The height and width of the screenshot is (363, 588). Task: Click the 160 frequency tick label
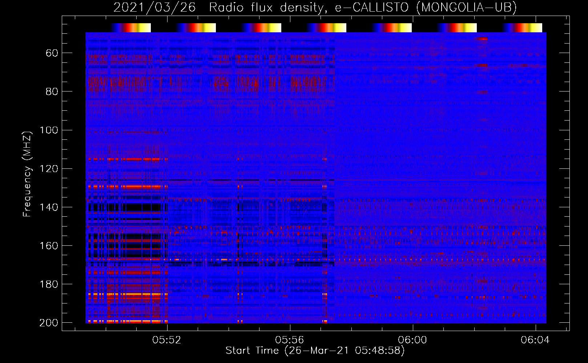(x=49, y=246)
